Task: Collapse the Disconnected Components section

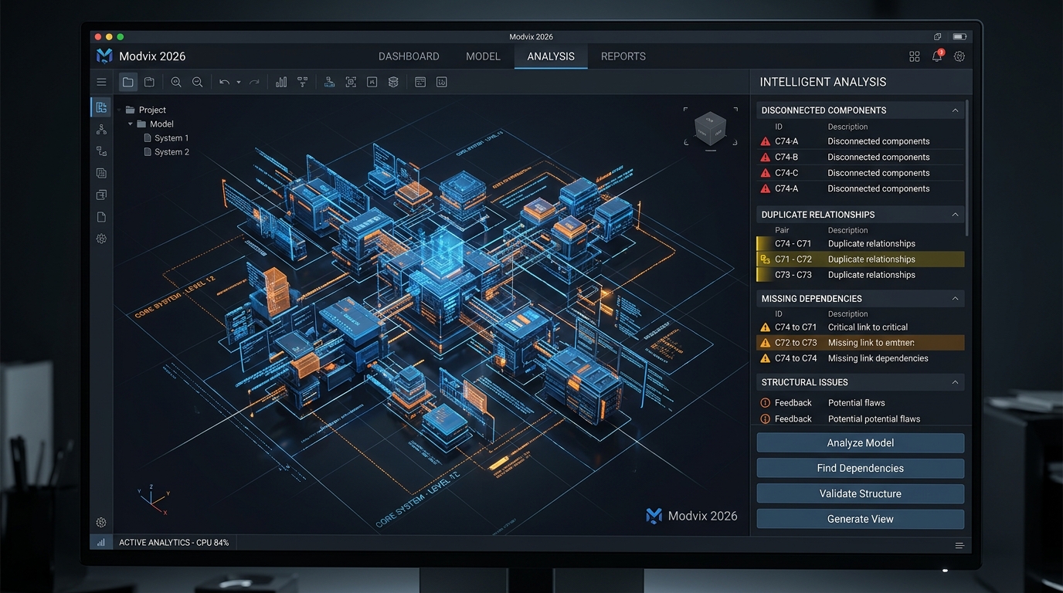Action: [x=955, y=110]
